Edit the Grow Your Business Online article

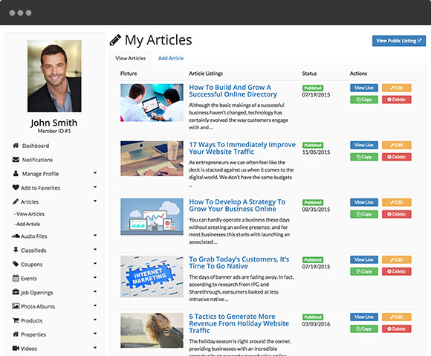pyautogui.click(x=396, y=202)
